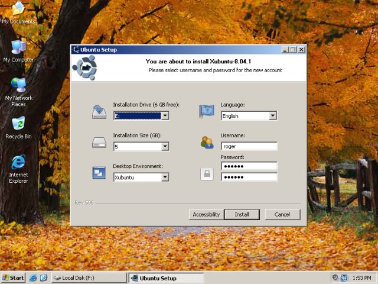Click the 'You are about to install Xubuntu-8.04.1' heading
Image resolution: width=378 pixels, height=284 pixels.
tap(198, 62)
